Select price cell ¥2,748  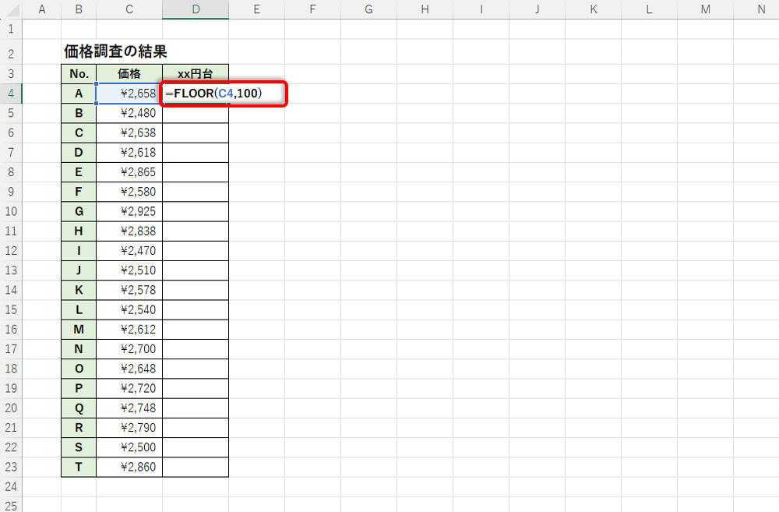(129, 408)
